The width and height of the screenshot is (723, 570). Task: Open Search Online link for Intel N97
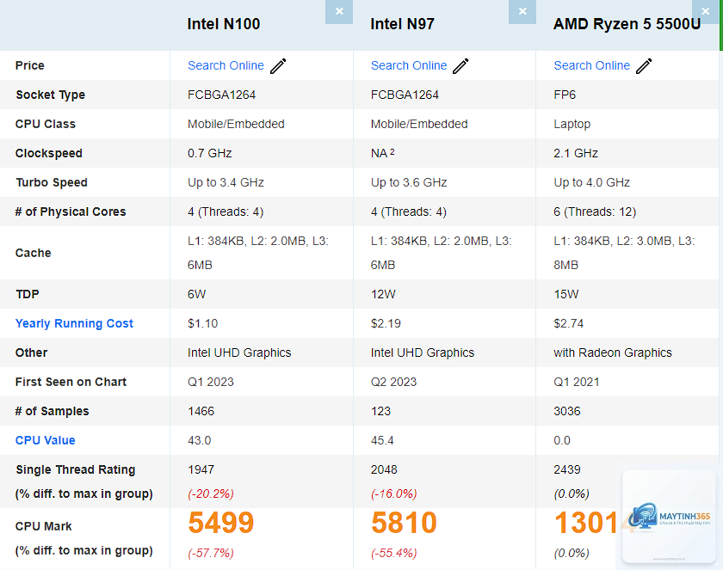coord(409,65)
